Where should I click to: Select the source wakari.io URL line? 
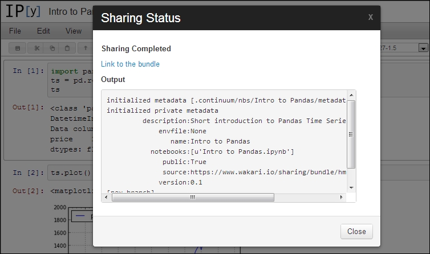click(254, 172)
